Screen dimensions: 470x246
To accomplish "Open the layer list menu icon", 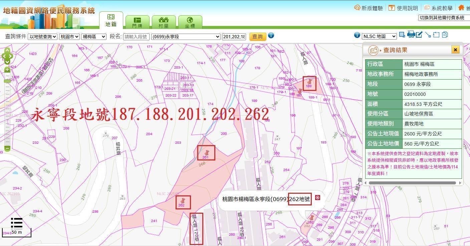I will (x=17, y=223).
